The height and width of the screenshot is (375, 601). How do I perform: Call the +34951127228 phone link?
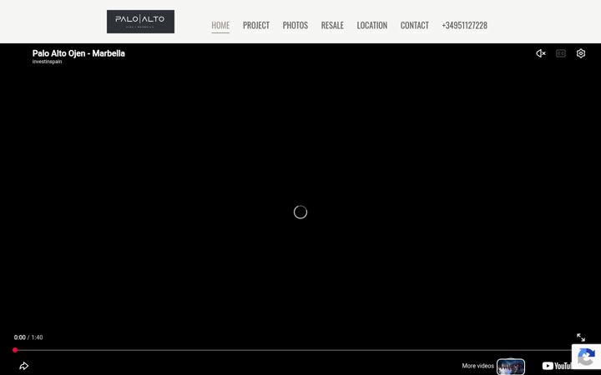[465, 25]
